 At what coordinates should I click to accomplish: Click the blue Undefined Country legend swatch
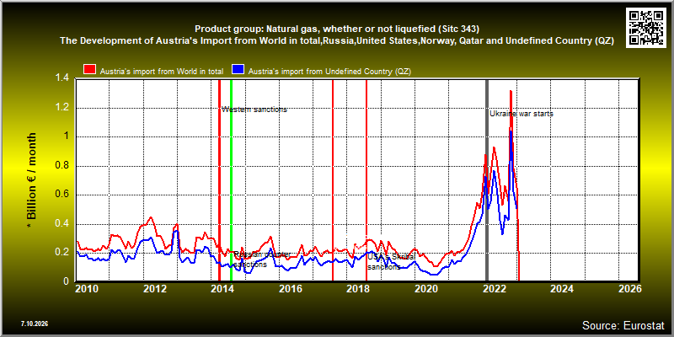[238, 71]
